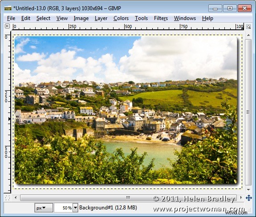The width and height of the screenshot is (256, 217).
Task: Click the horizontal scrollbar left arrow
Action: (16, 198)
